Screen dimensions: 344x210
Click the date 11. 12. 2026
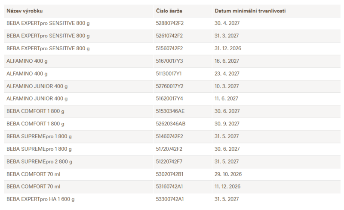click(x=227, y=187)
